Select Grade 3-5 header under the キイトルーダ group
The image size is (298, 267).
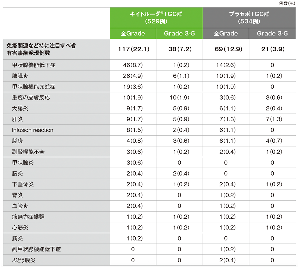point(179,33)
